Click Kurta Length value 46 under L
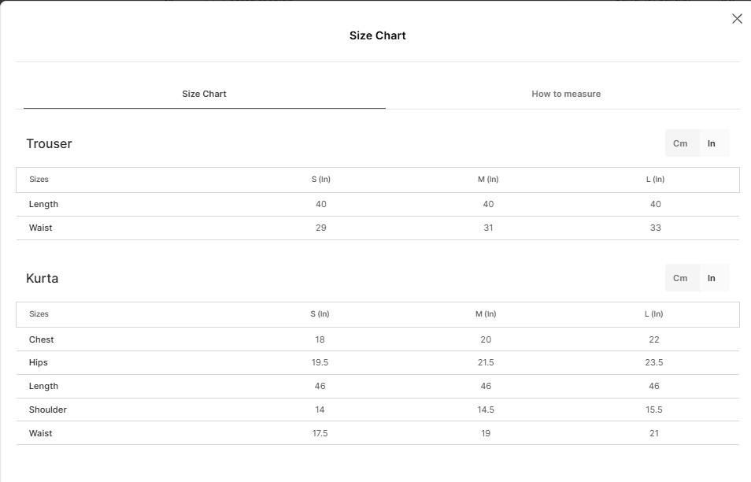This screenshot has width=751, height=482. coord(653,386)
